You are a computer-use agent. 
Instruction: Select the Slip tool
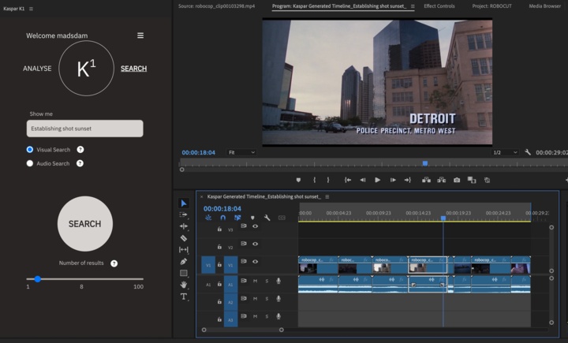point(184,249)
